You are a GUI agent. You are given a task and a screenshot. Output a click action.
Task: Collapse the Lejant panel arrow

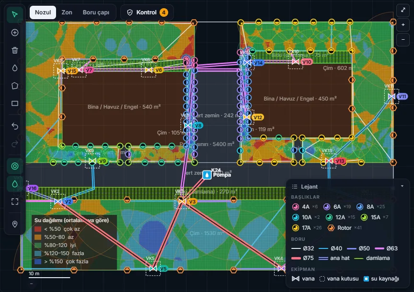coord(402,186)
